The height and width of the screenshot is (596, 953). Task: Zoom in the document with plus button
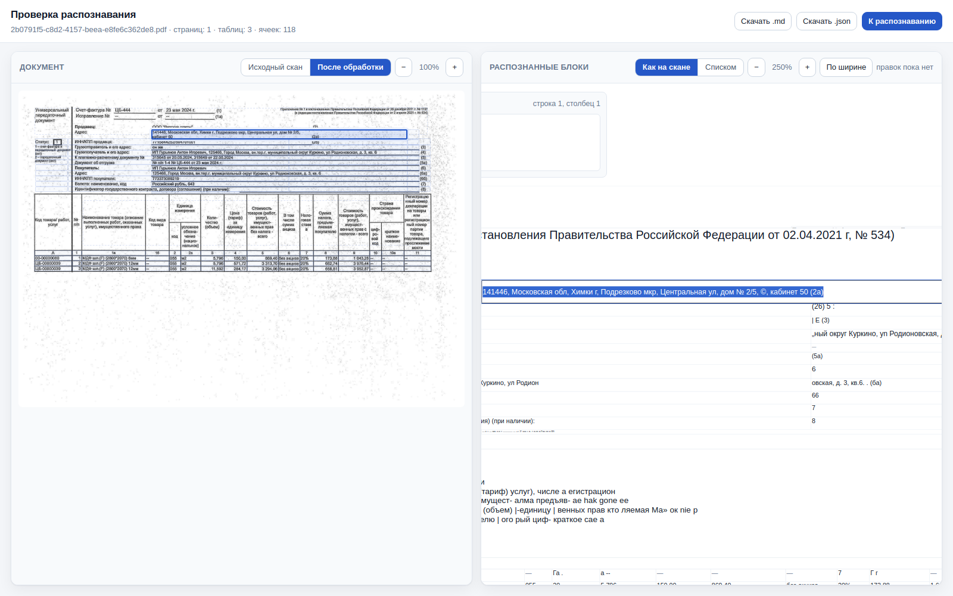click(x=454, y=67)
